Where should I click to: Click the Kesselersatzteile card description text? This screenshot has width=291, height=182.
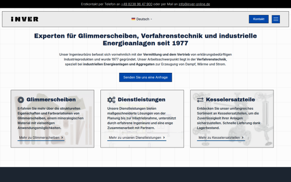click(228, 118)
